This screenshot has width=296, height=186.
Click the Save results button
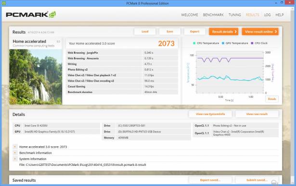(x=170, y=32)
